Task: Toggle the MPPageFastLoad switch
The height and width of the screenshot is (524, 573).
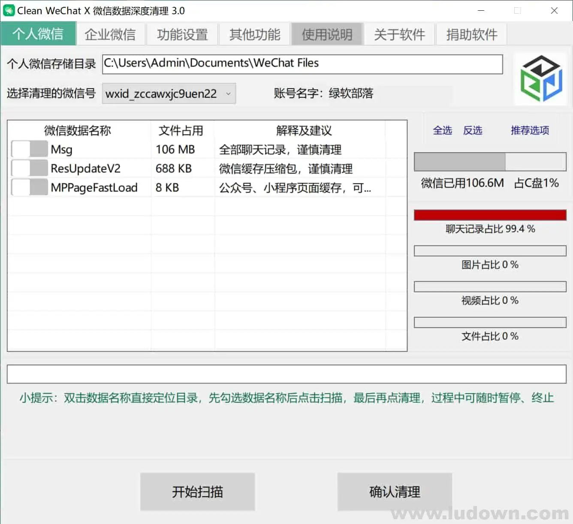Action: point(30,187)
